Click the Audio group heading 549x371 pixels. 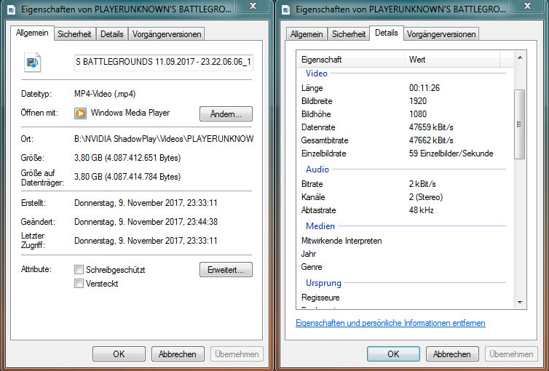click(317, 169)
